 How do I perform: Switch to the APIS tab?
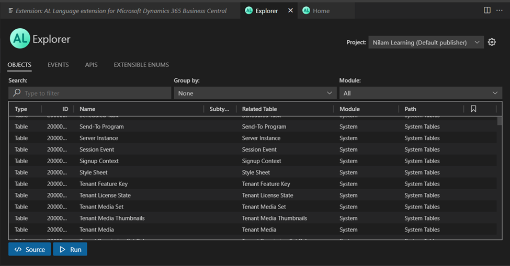click(92, 65)
